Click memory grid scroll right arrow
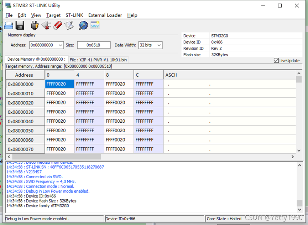 293,157
